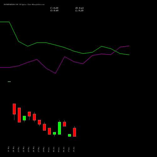Select the small green candlestick for 17 Jun
The width and height of the screenshot is (157, 157).
69,135
